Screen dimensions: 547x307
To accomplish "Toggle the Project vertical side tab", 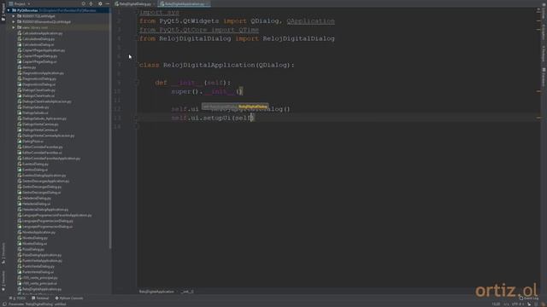I will [x=3, y=11].
